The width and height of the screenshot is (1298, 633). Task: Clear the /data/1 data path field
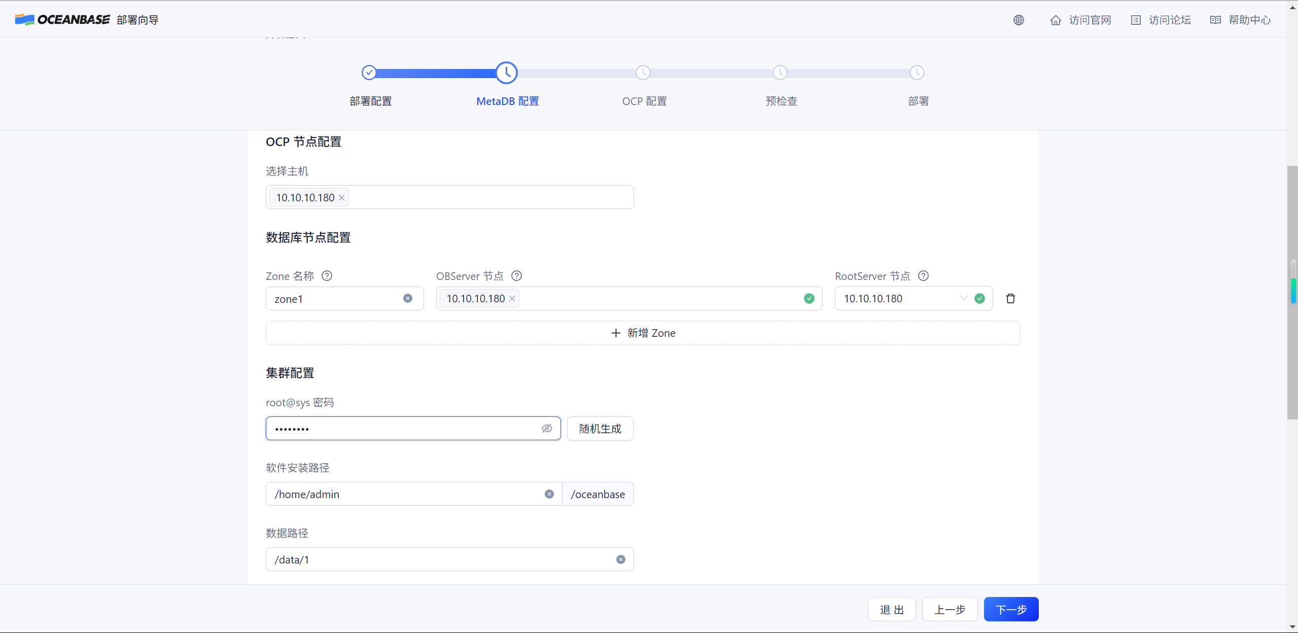(620, 559)
